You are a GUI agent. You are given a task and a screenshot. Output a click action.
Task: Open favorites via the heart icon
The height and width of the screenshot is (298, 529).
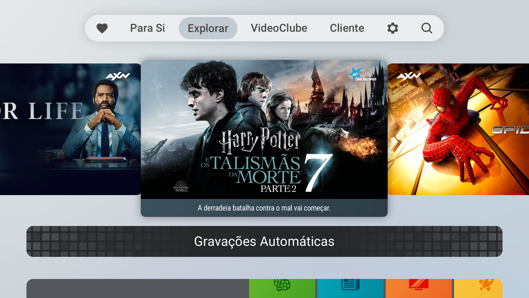(102, 28)
